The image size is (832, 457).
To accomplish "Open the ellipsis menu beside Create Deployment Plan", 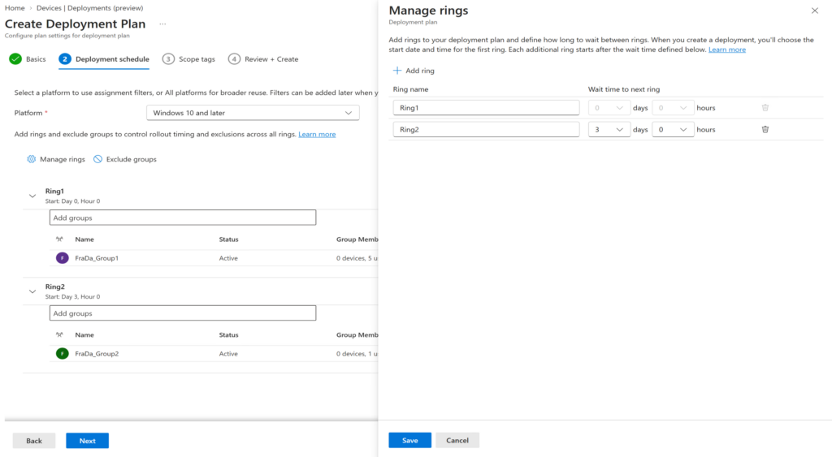I will pos(162,24).
